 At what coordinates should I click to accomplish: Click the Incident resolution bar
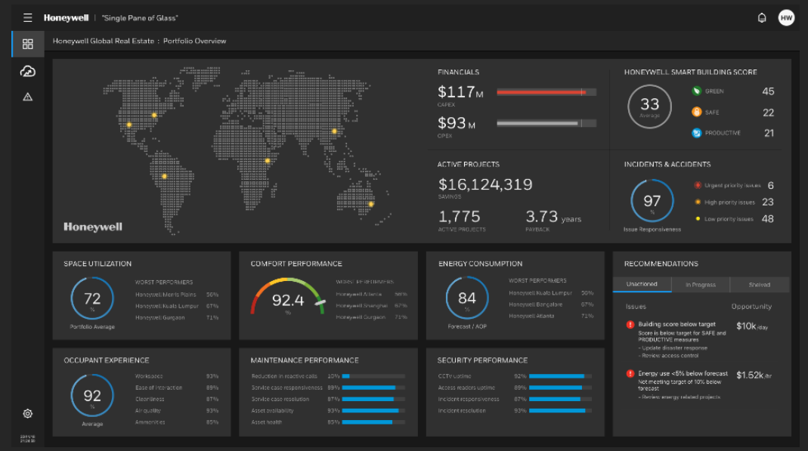click(x=560, y=411)
